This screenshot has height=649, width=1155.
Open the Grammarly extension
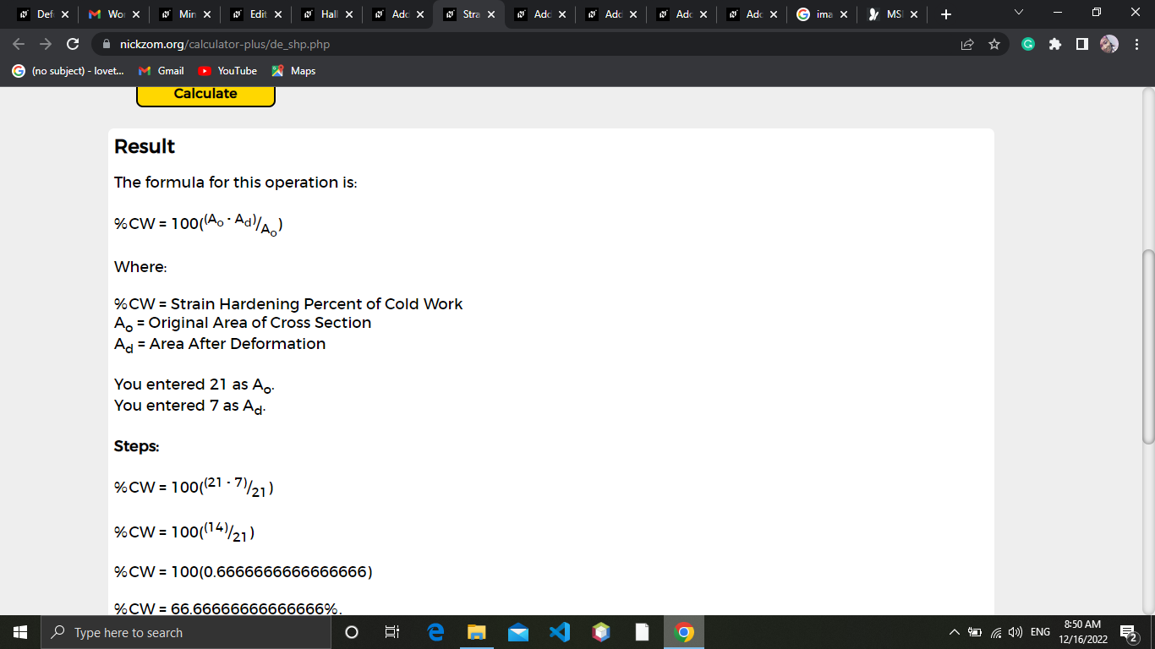1028,44
